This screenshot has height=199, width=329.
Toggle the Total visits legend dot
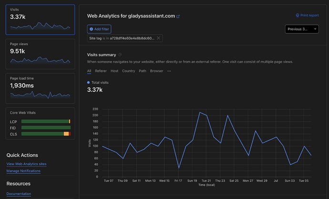[89, 83]
